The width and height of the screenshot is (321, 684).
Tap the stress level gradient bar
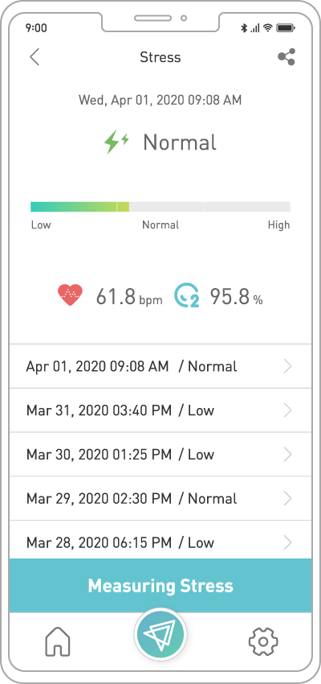(160, 207)
